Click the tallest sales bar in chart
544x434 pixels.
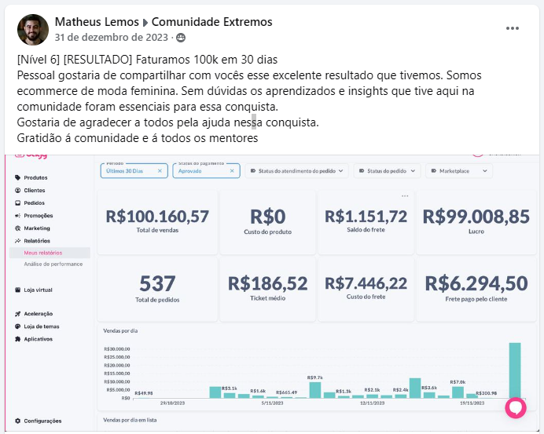coord(515,370)
